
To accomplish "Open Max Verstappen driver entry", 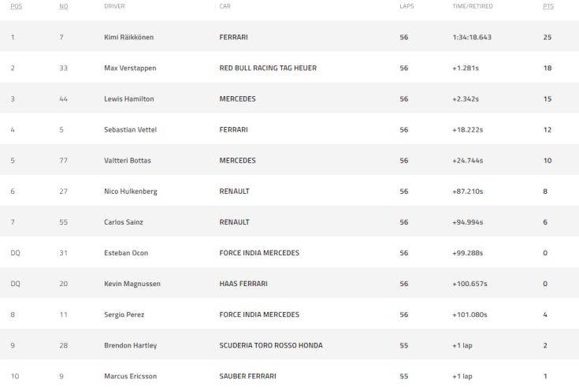I will click(x=130, y=68).
